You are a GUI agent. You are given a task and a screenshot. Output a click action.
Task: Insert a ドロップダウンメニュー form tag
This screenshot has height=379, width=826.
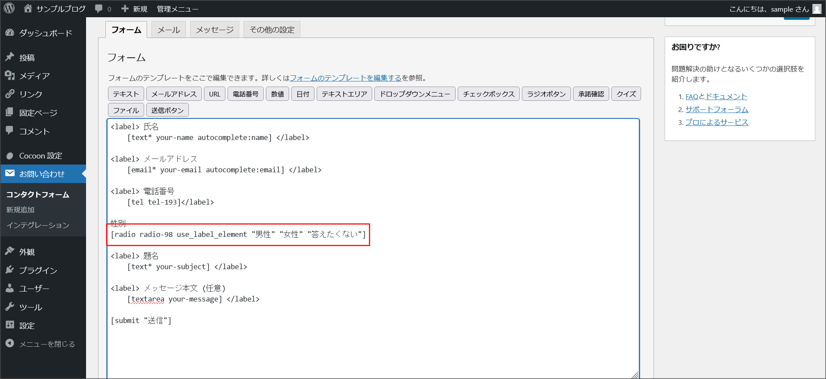pos(415,94)
